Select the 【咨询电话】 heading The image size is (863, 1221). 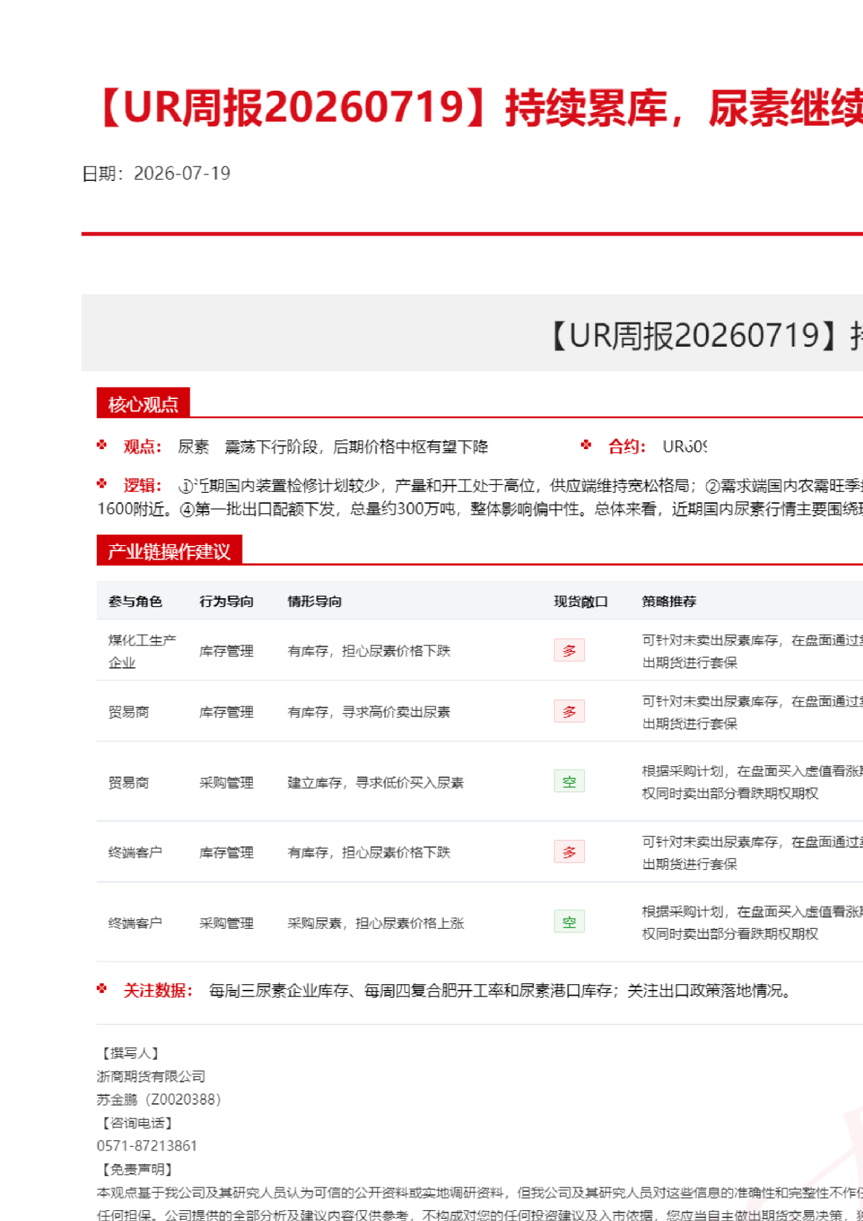(x=137, y=1123)
